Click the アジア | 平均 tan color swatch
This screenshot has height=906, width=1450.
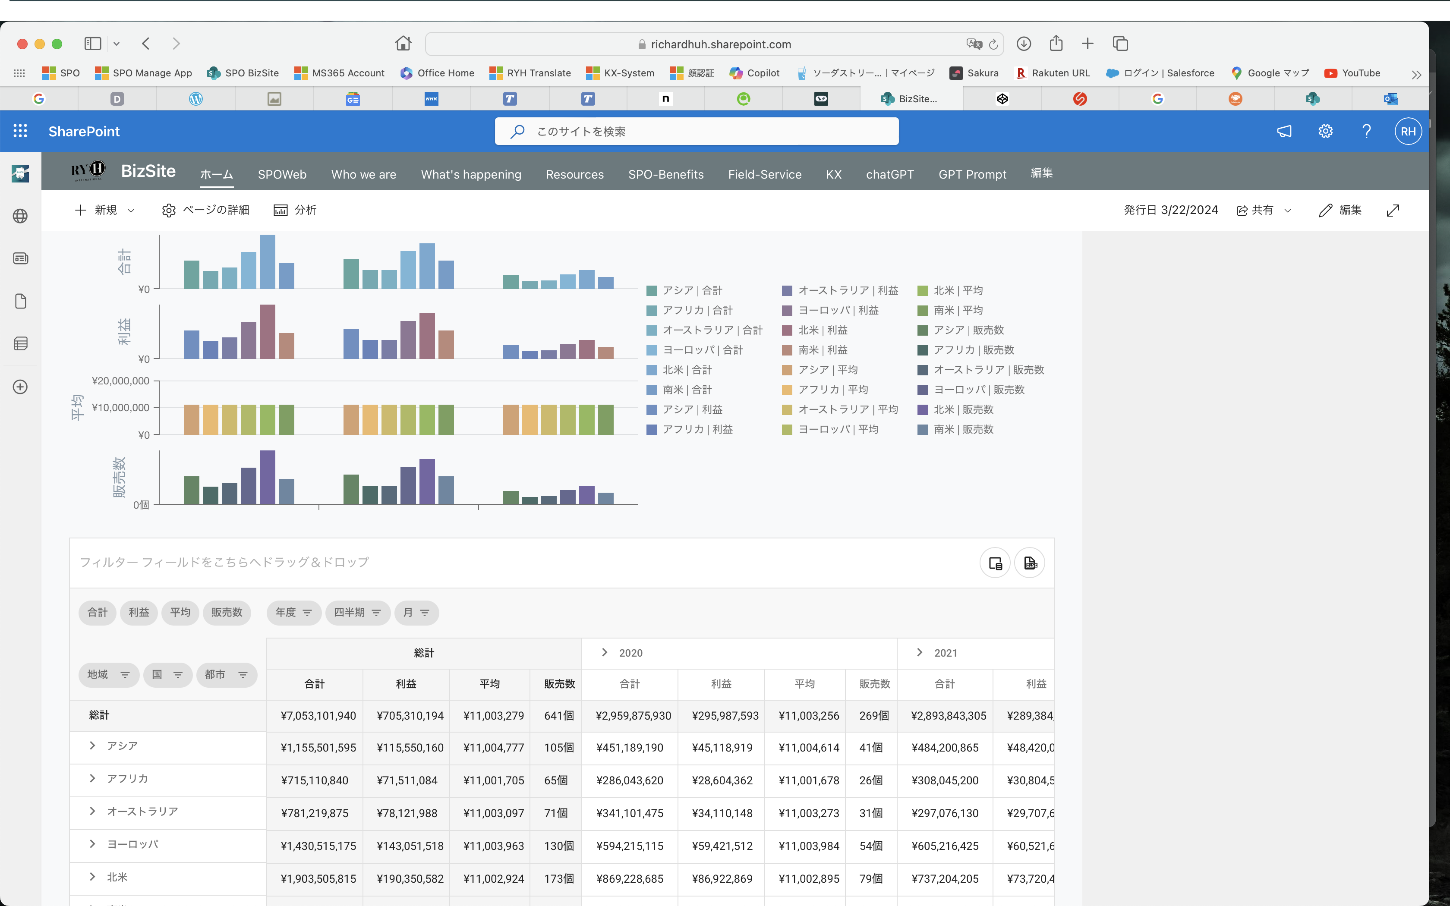coord(787,370)
